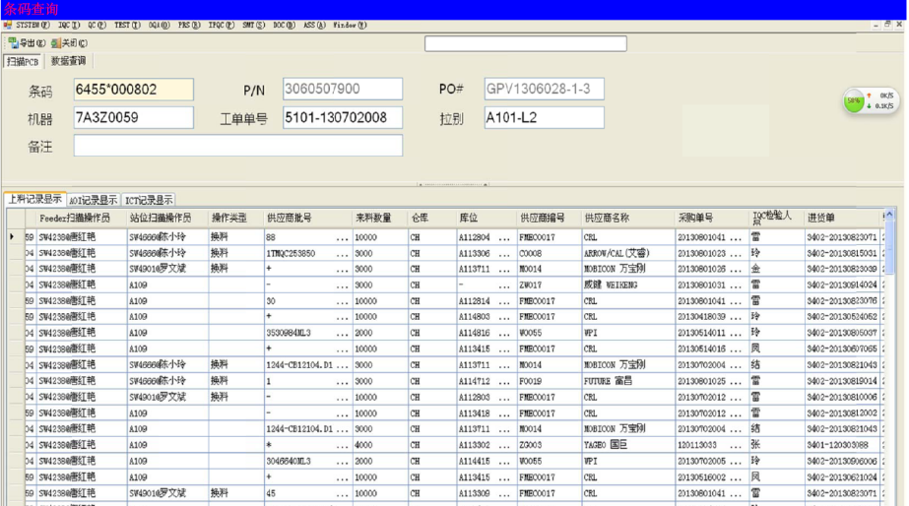Open the ellipsis next to location A114803
Screen dimensions: 909x506
[504, 317]
